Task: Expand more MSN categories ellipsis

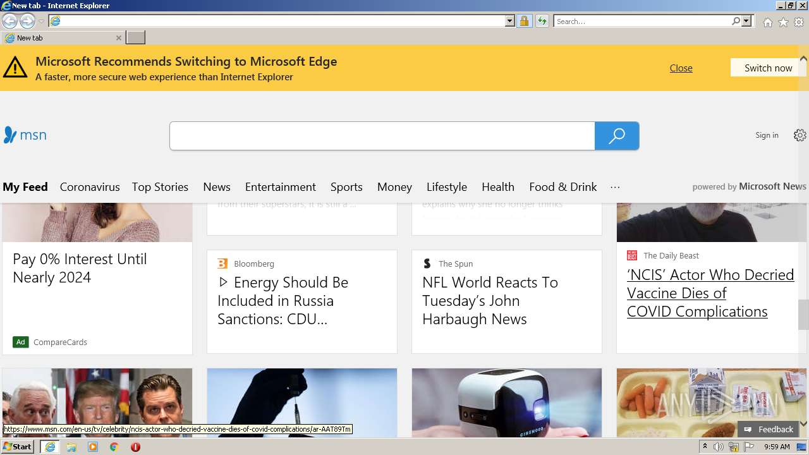Action: coord(615,187)
